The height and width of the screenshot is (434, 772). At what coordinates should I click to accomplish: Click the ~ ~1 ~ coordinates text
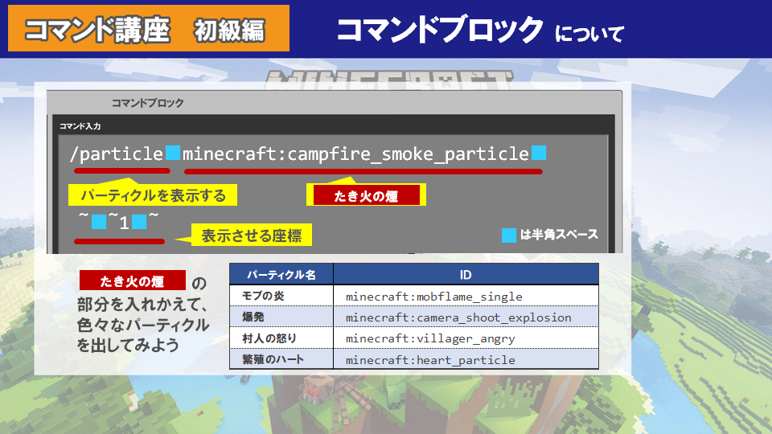point(119,222)
